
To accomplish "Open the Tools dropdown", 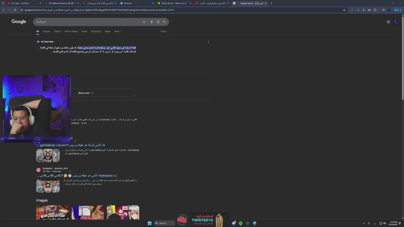I will click(164, 31).
